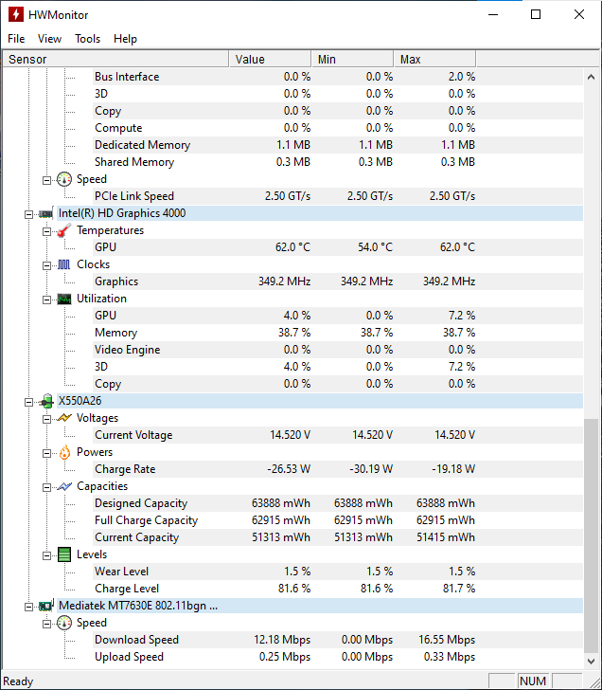602x690 pixels.
Task: Open the View menu
Action: pos(49,39)
